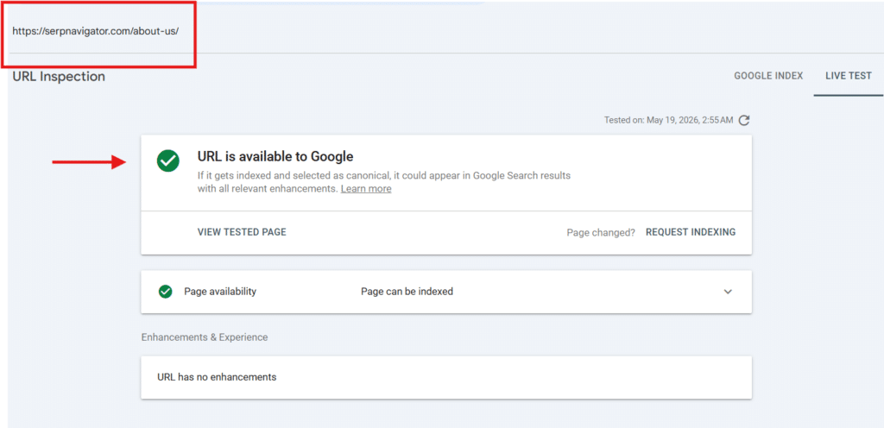Click 'URL is available to Google' title

pos(275,156)
